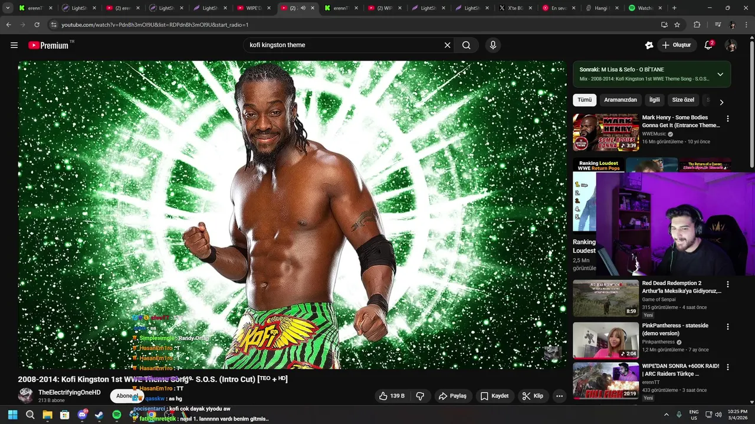The image size is (755, 424).
Task: Switch to the Hangi browser tab
Action: [x=602, y=8]
